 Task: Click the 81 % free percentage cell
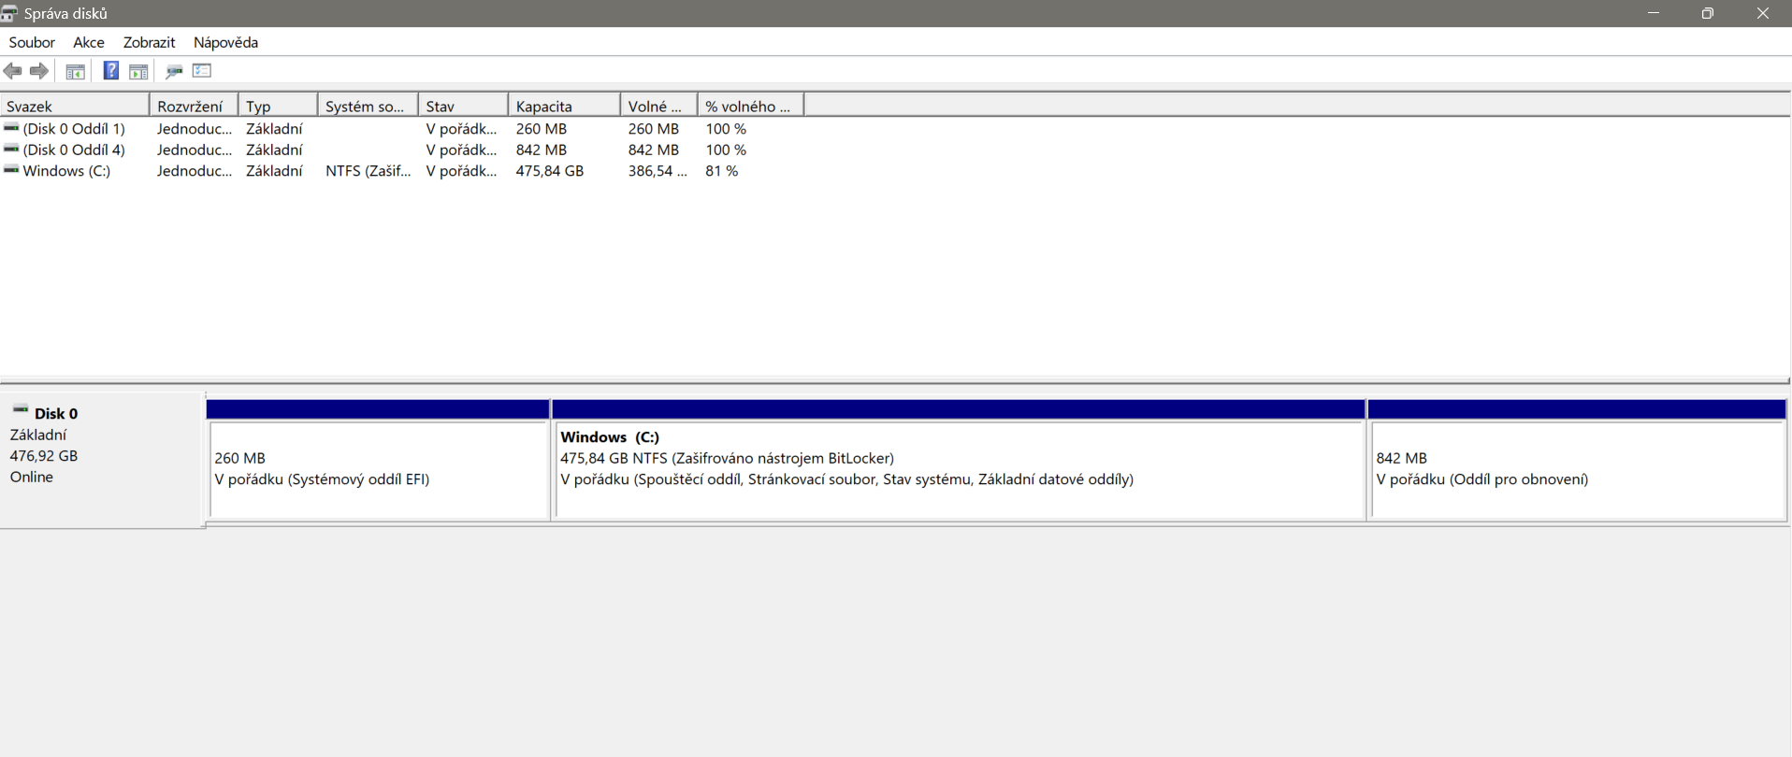point(722,171)
